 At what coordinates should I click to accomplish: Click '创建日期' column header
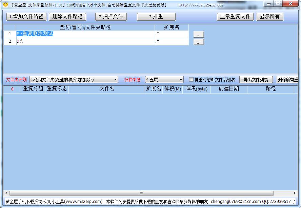228,89
